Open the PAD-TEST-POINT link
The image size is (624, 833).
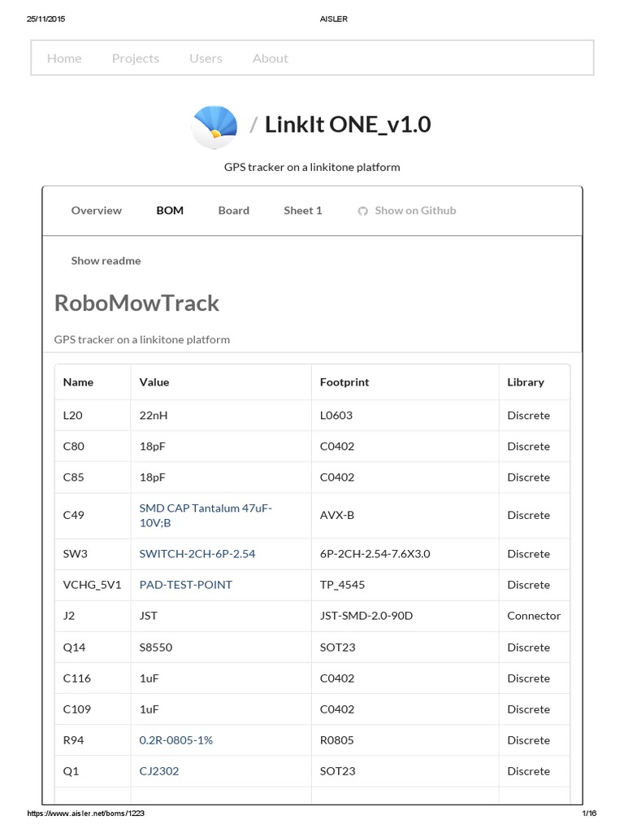186,585
